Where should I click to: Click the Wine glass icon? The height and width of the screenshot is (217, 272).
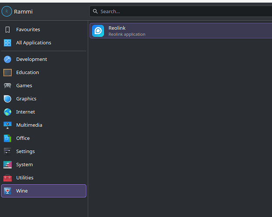[7, 191]
